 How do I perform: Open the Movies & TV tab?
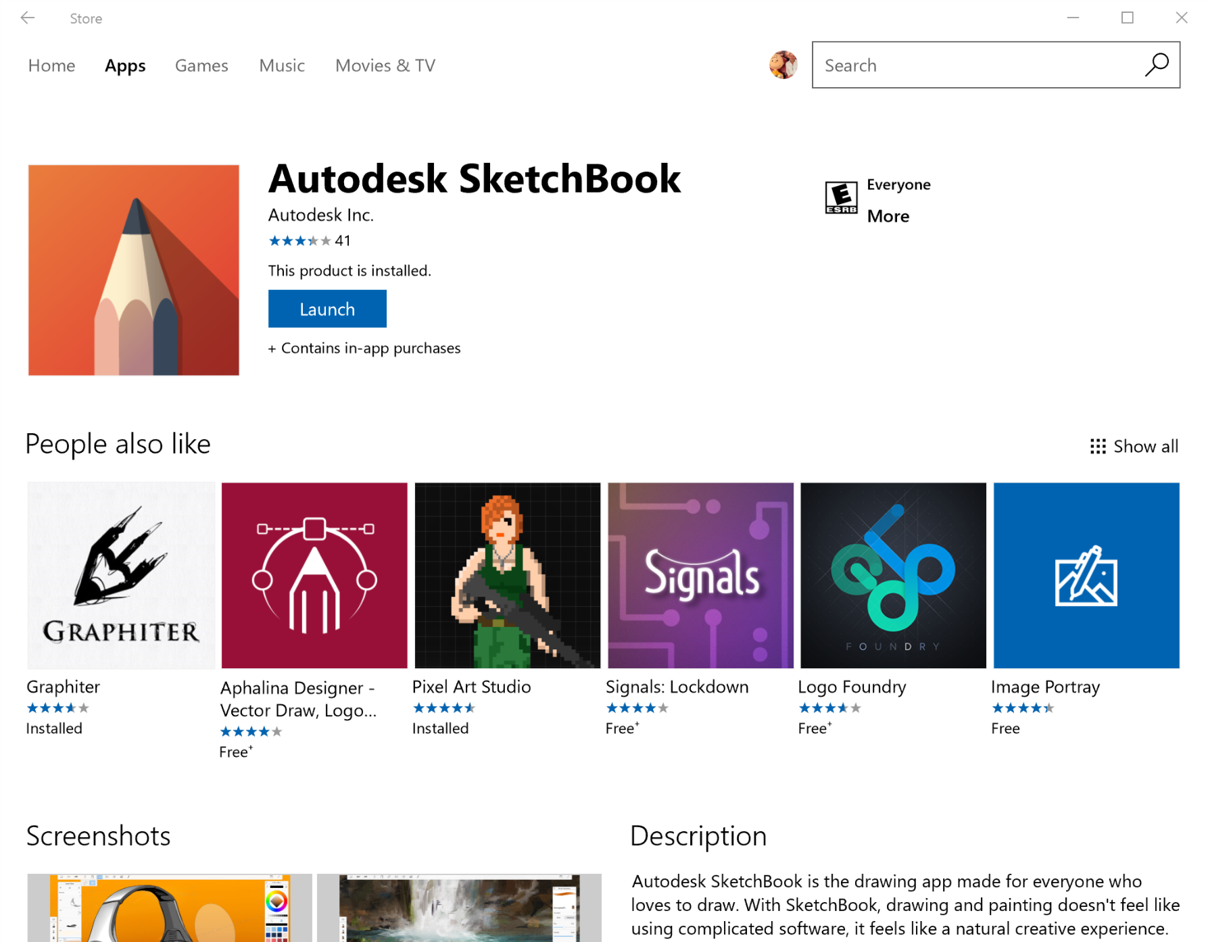385,66
